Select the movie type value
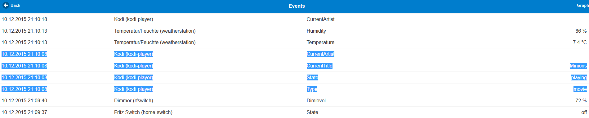This screenshot has width=589, height=118. pyautogui.click(x=580, y=89)
